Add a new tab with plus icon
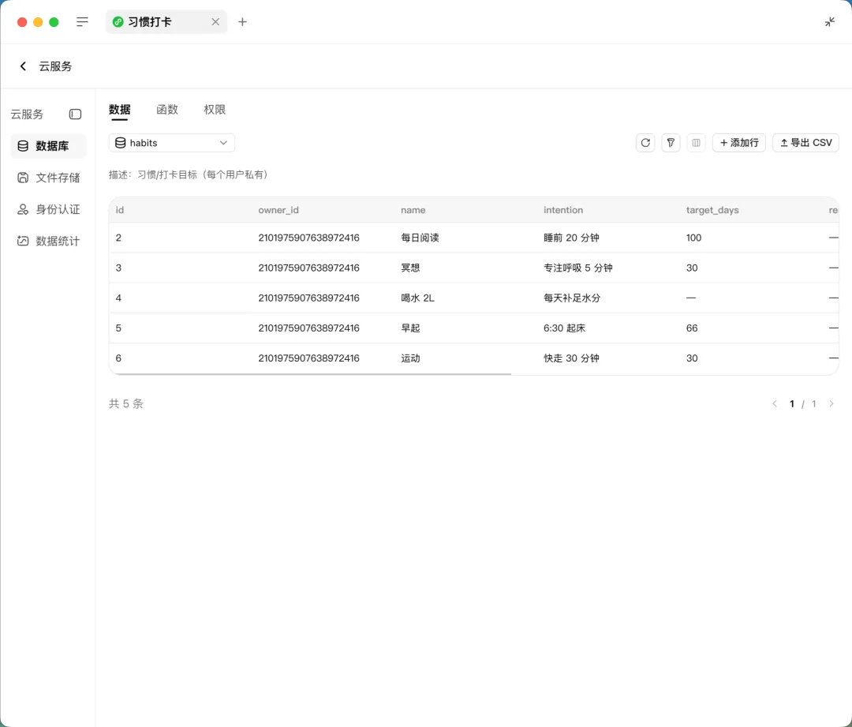Image resolution: width=852 pixels, height=727 pixels. coord(242,22)
